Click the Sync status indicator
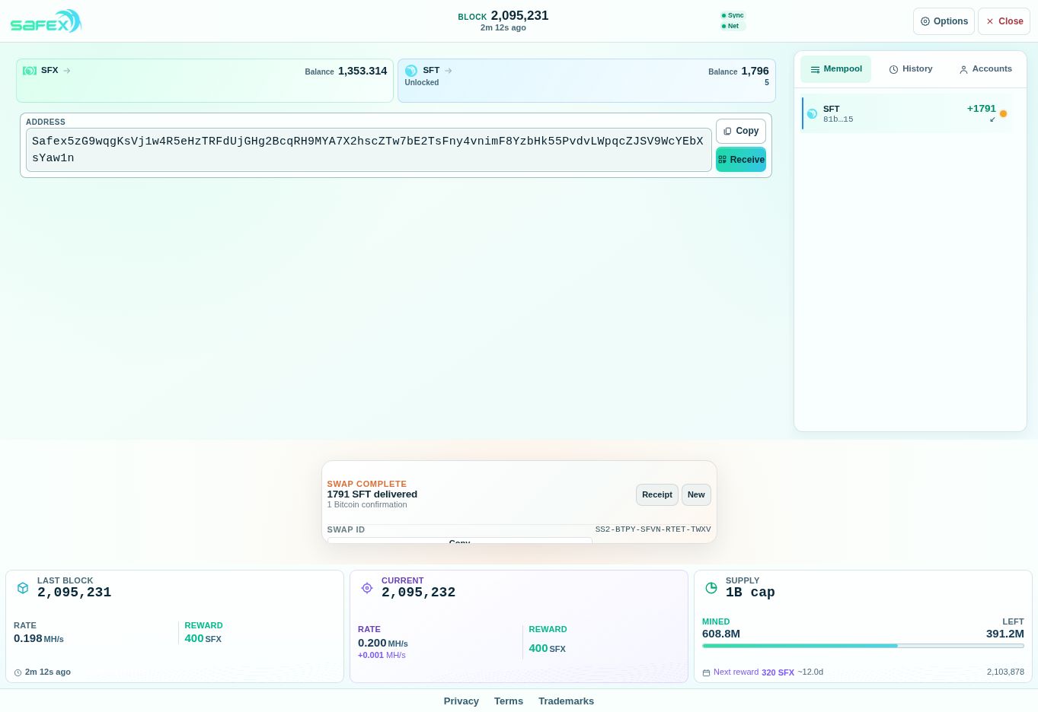1038x712 pixels. click(x=733, y=15)
